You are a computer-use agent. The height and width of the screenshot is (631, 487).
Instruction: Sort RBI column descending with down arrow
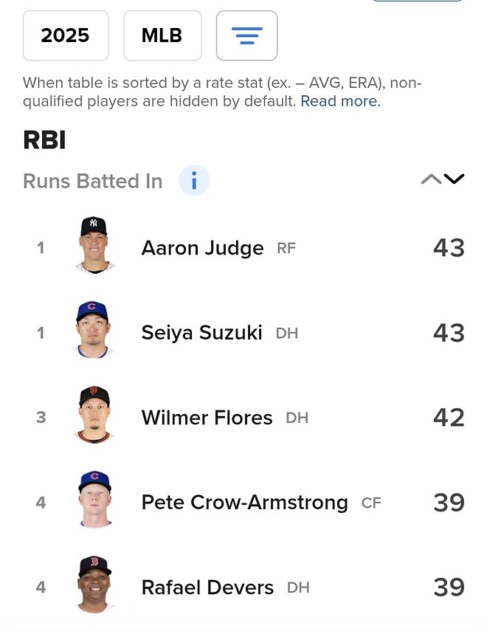(454, 179)
